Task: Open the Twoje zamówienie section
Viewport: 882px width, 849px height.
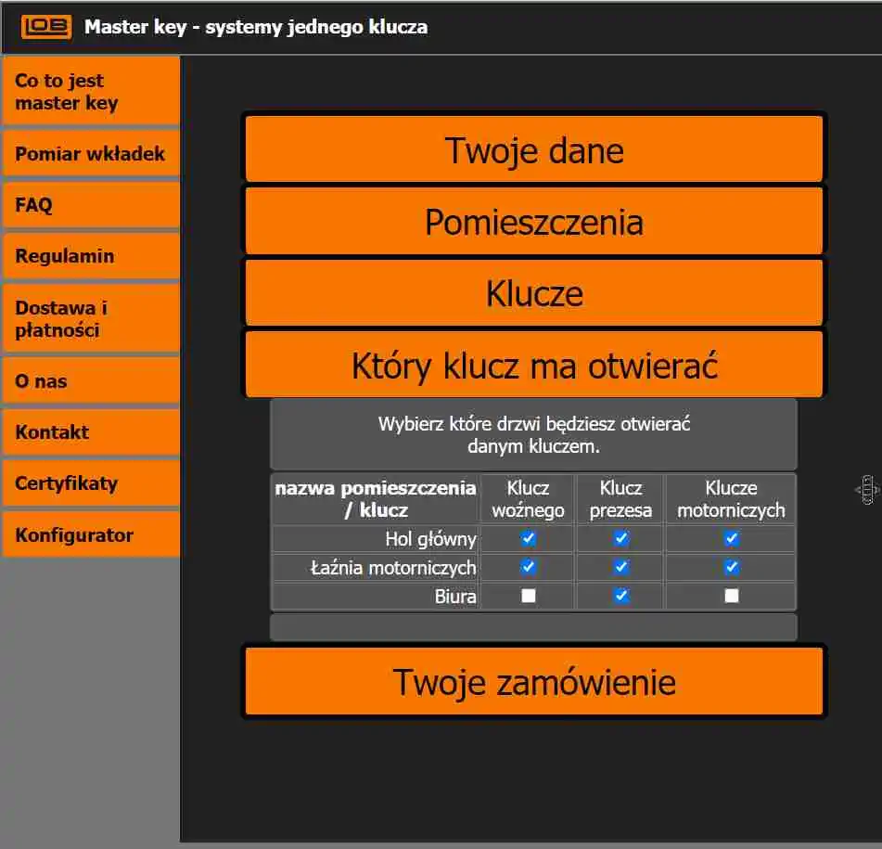Action: [534, 681]
